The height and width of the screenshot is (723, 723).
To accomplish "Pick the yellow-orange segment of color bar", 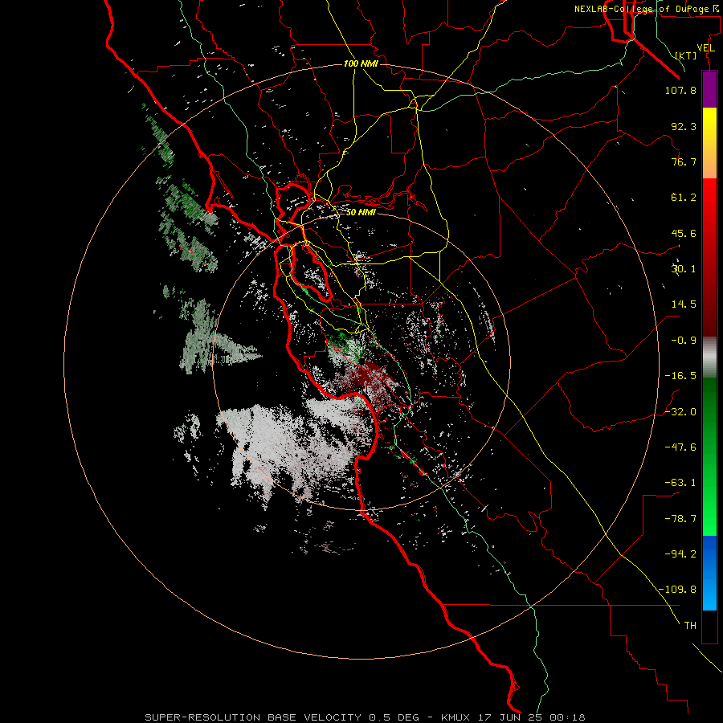I will (x=709, y=143).
